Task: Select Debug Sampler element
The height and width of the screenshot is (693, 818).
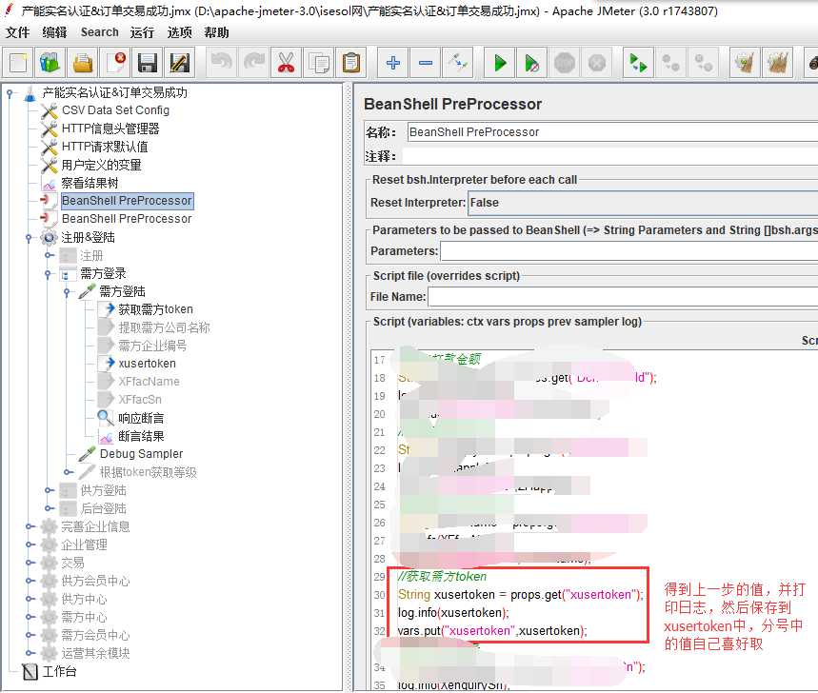Action: (141, 454)
